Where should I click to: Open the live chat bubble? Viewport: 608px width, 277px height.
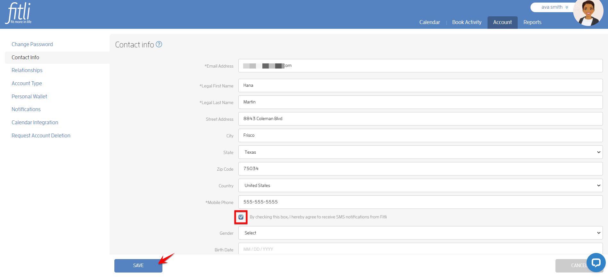596,263
